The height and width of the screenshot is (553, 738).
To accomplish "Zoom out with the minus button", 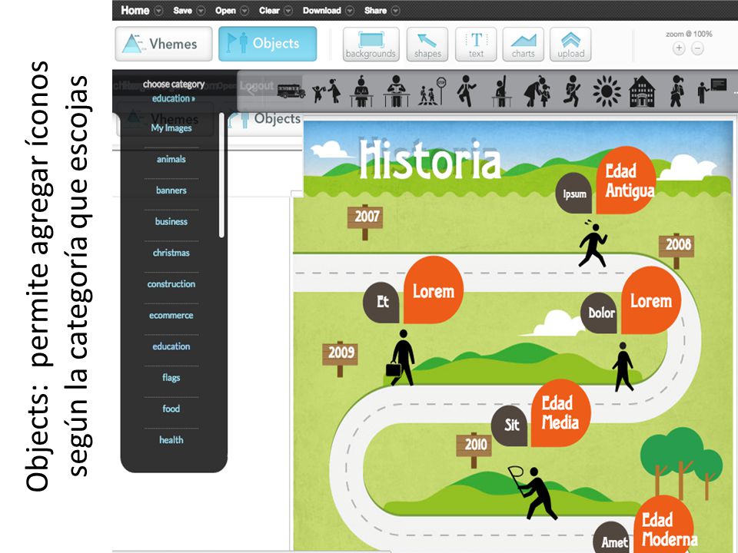I will pos(697,48).
